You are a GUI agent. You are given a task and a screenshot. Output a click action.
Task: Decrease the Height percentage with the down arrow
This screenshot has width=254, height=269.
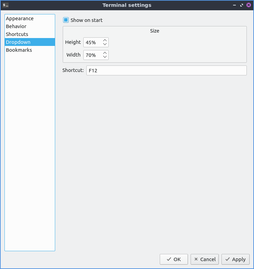click(105, 45)
